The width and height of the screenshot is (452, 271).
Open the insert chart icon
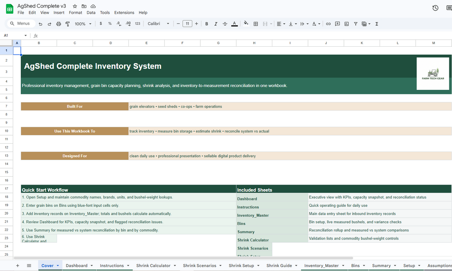[347, 24]
